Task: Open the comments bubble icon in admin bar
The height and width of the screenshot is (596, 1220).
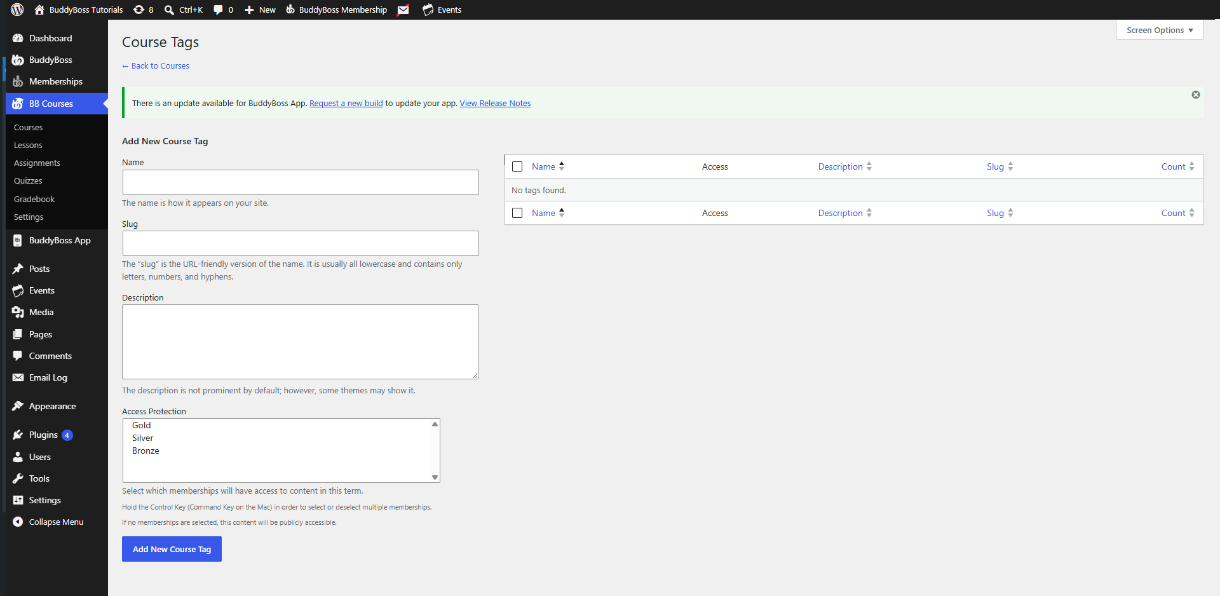Action: [x=219, y=10]
